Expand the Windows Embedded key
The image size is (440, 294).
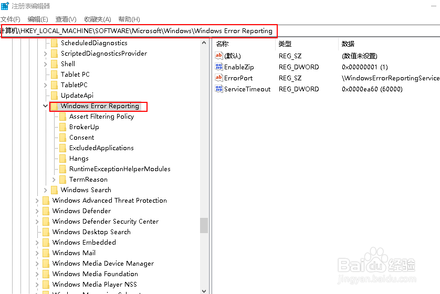click(37, 243)
